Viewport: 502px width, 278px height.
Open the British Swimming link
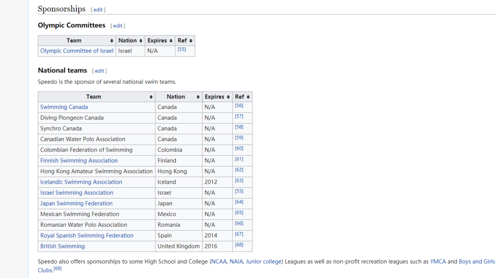coord(63,246)
